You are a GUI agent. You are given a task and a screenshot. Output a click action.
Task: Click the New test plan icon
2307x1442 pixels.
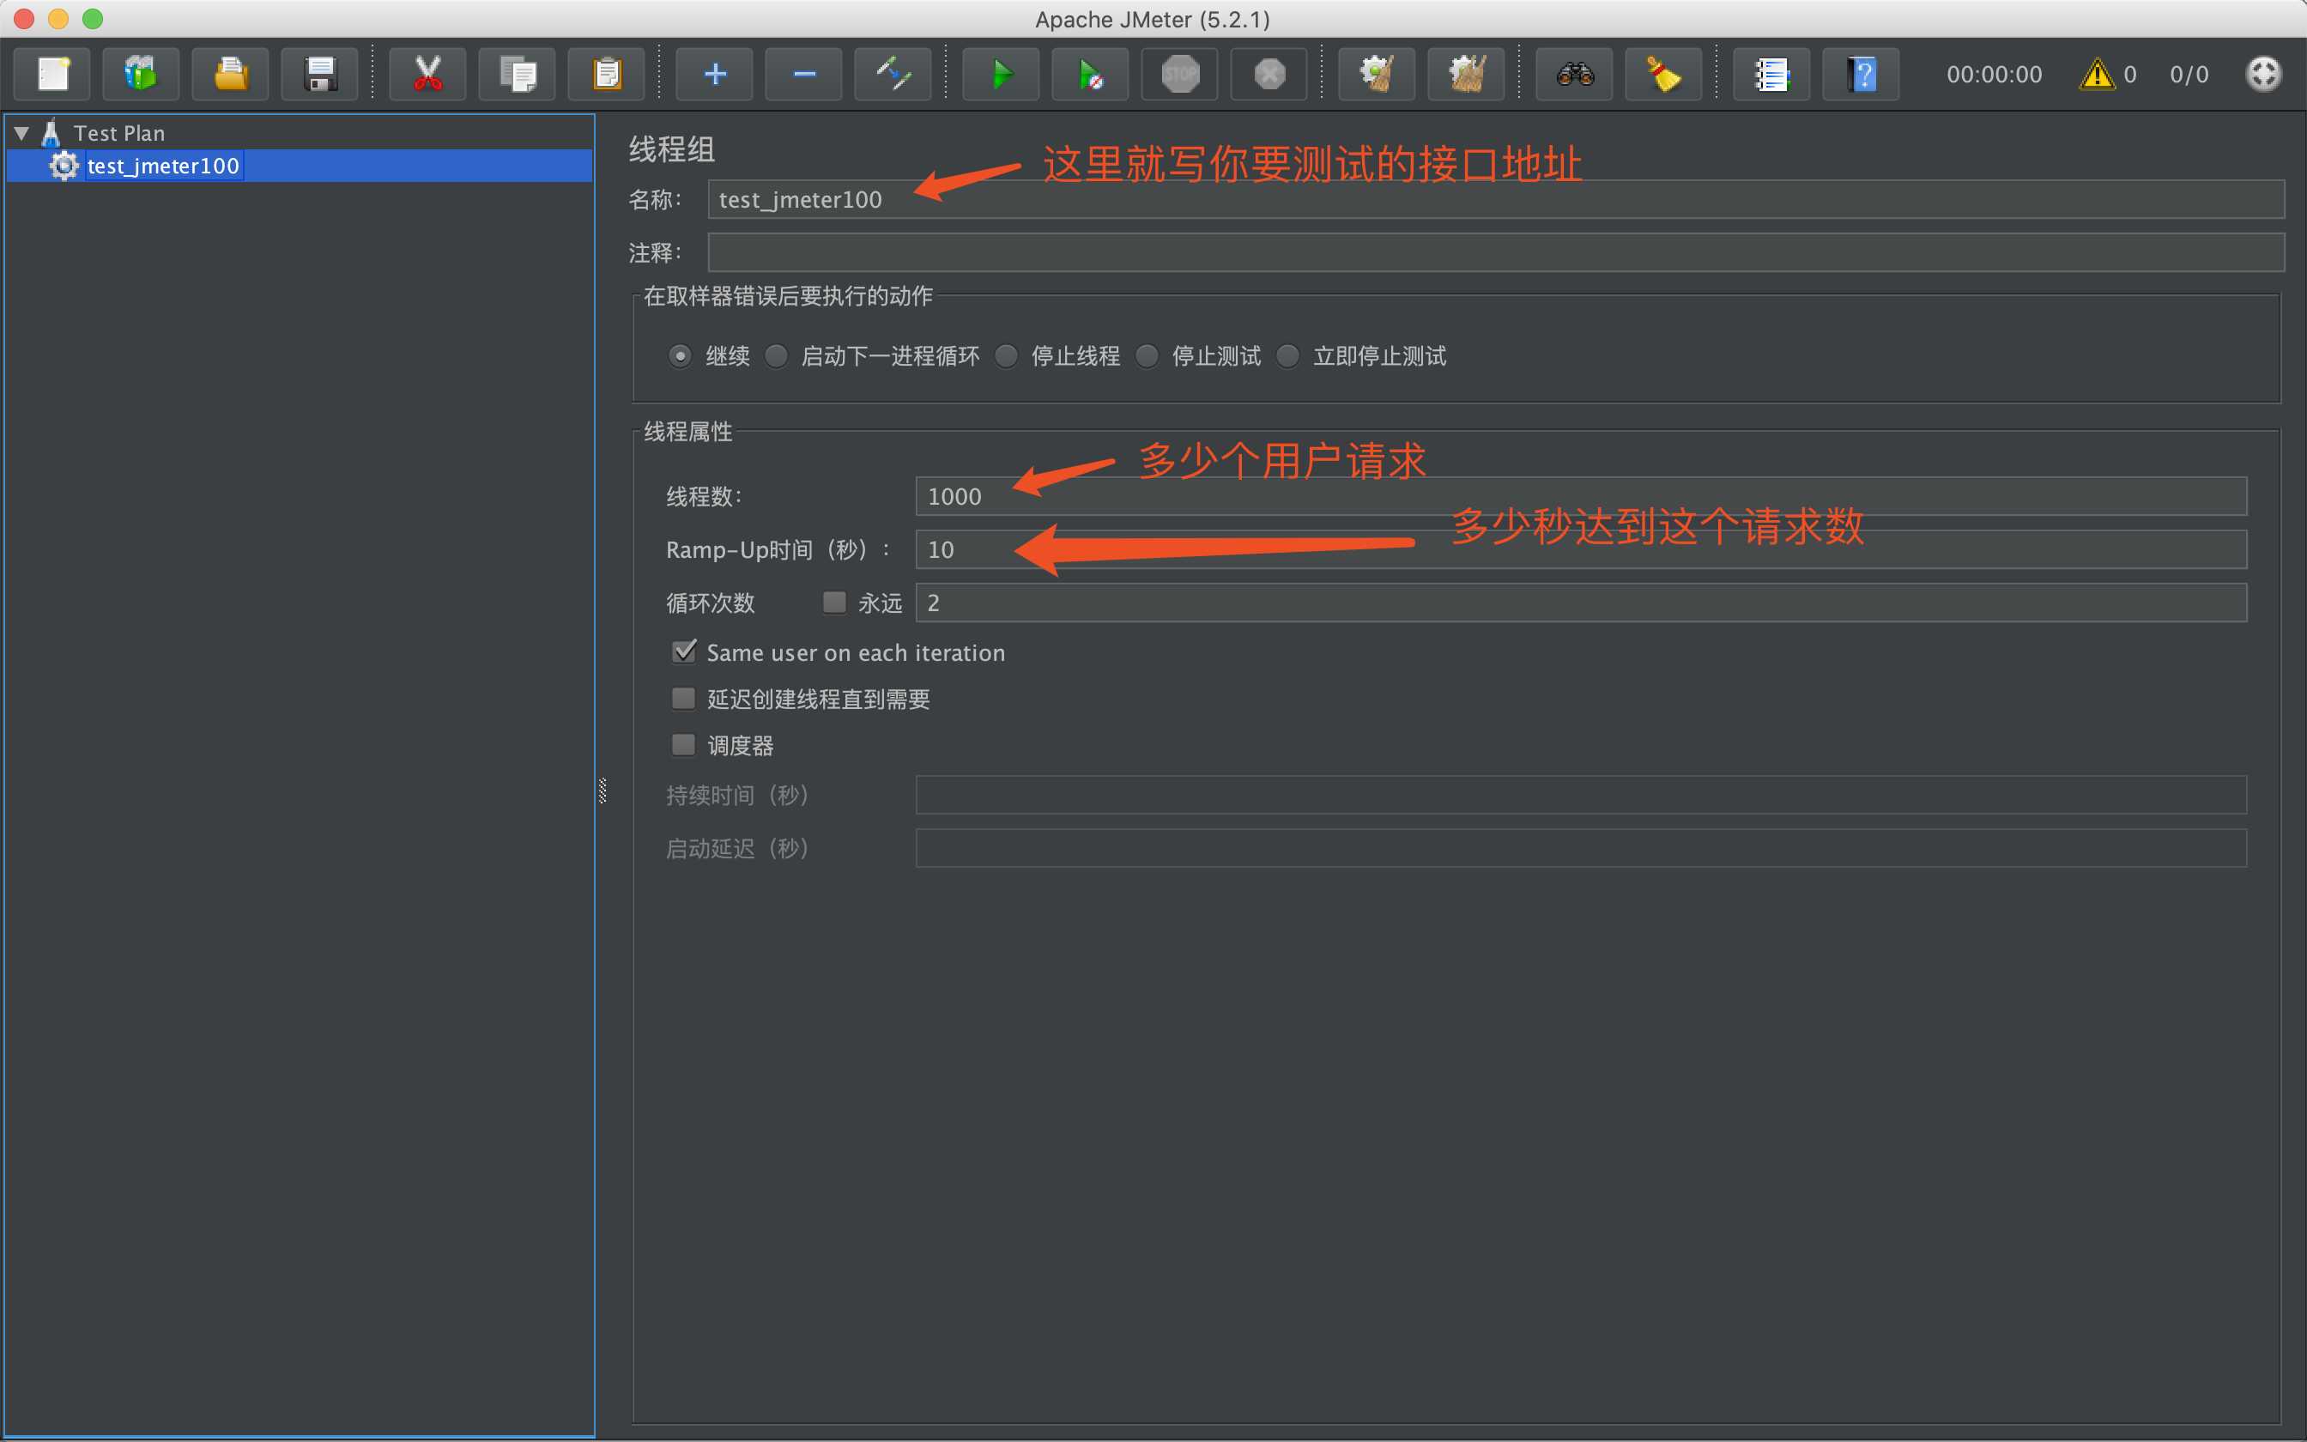coord(53,74)
